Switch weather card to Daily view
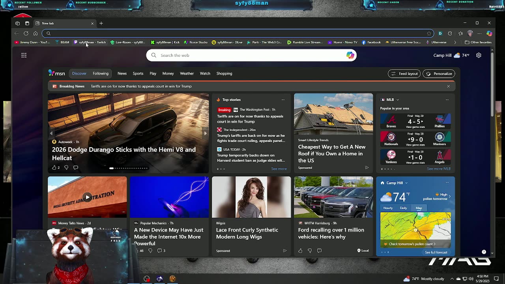Screen dimensions: 505x284 click(x=403, y=208)
